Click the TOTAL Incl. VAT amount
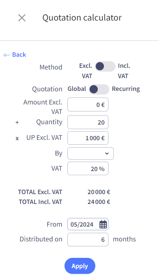Screen dimensions: 159x278 click(x=99, y=202)
